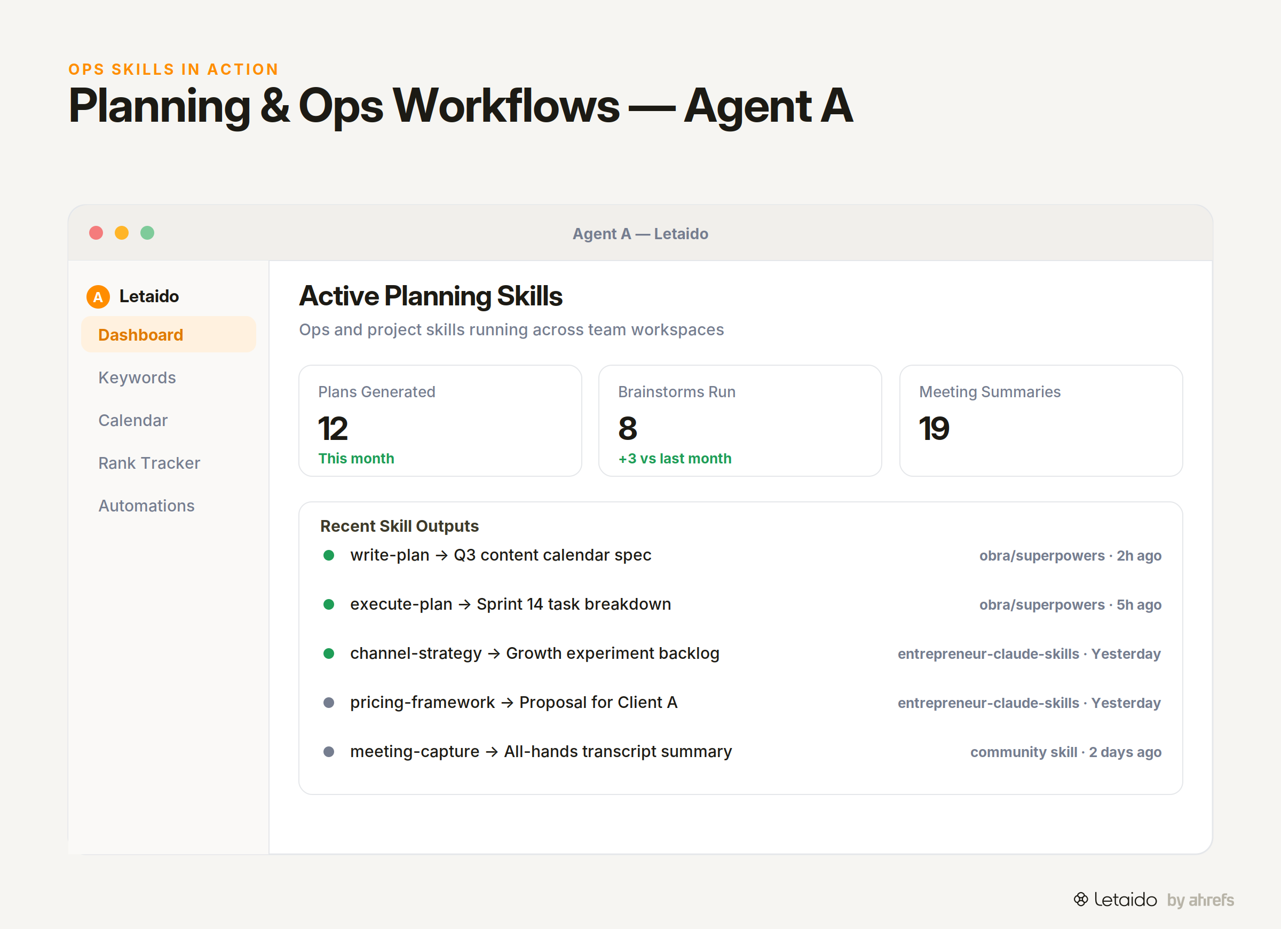Image resolution: width=1281 pixels, height=929 pixels.
Task: Click the Letaido flower logo at bottom
Action: click(x=1080, y=899)
